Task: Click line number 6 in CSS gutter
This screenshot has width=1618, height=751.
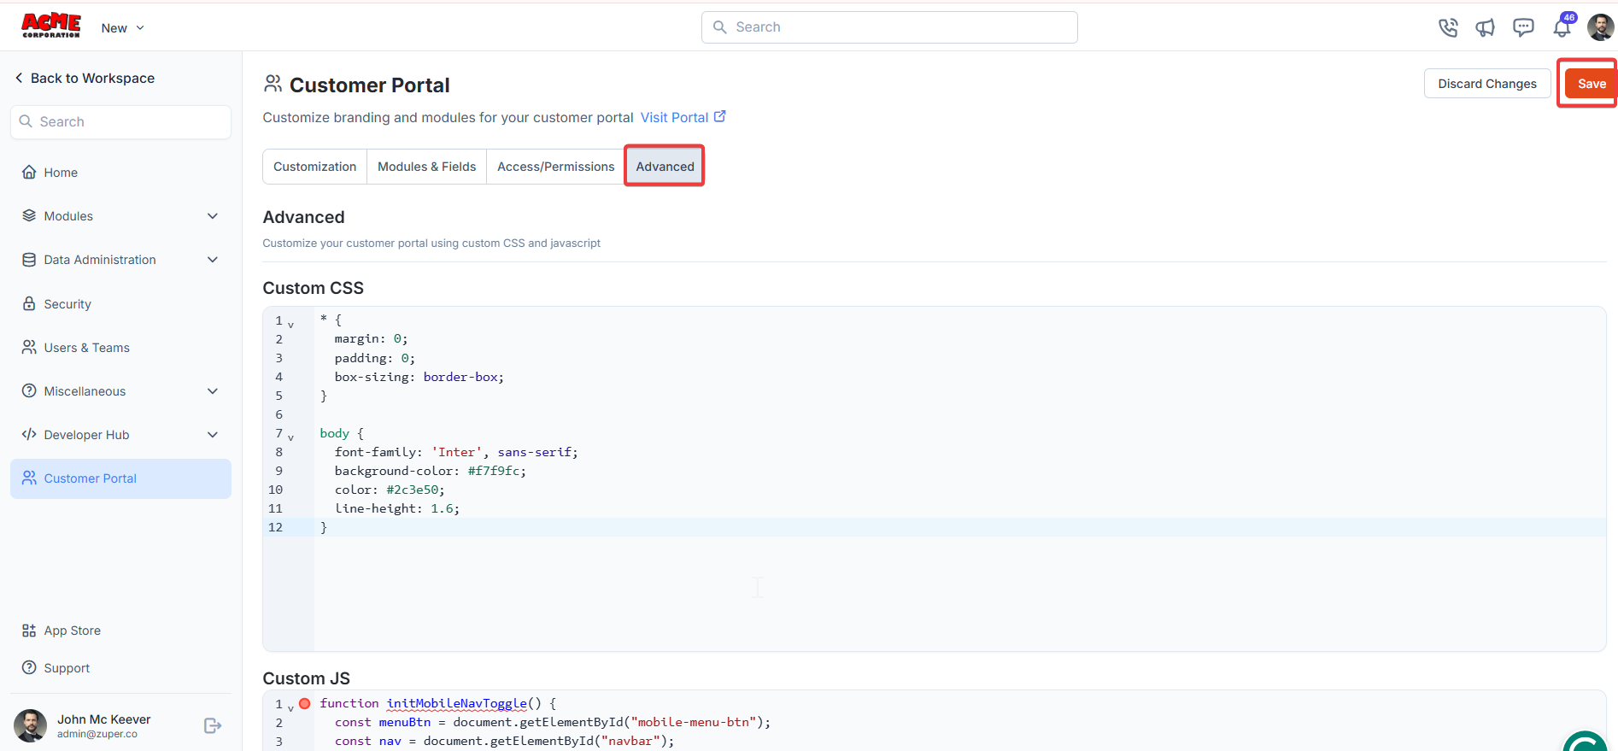Action: pos(278,414)
